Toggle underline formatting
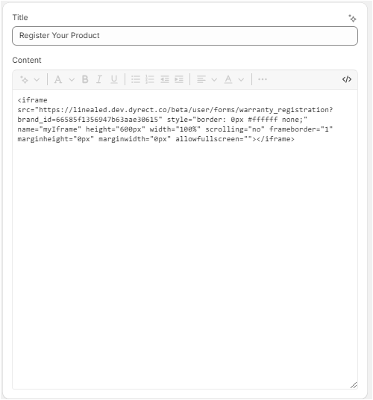Viewport: 373px width, 400px height. pos(114,79)
